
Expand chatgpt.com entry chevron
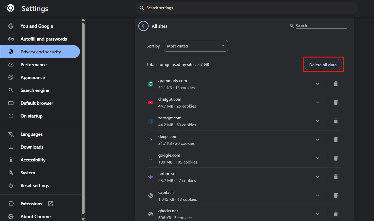317,102
